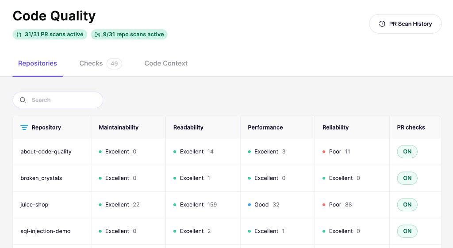Click the filter icon beside Repository header
The image size is (453, 248).
pyautogui.click(x=24, y=127)
